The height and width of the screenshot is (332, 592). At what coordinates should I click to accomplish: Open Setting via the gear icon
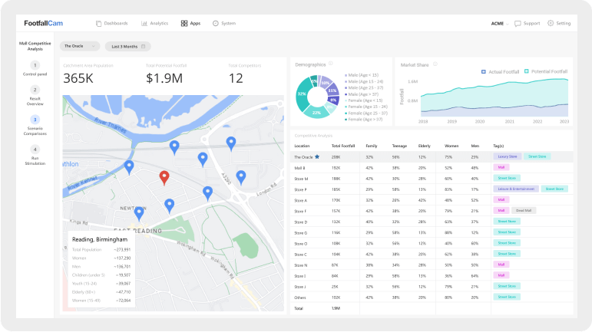point(551,23)
